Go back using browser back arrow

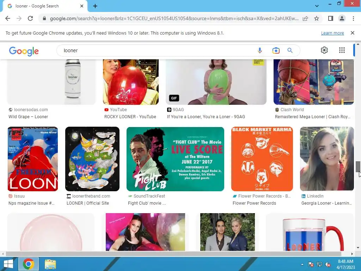pyautogui.click(x=8, y=18)
